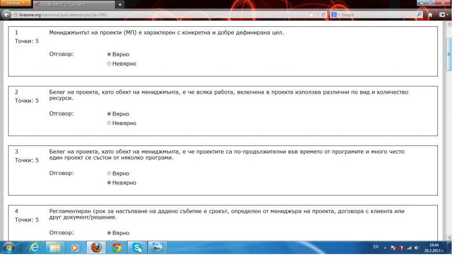Launch Internet Explorer from the taskbar
457x262 pixels.
click(35, 248)
